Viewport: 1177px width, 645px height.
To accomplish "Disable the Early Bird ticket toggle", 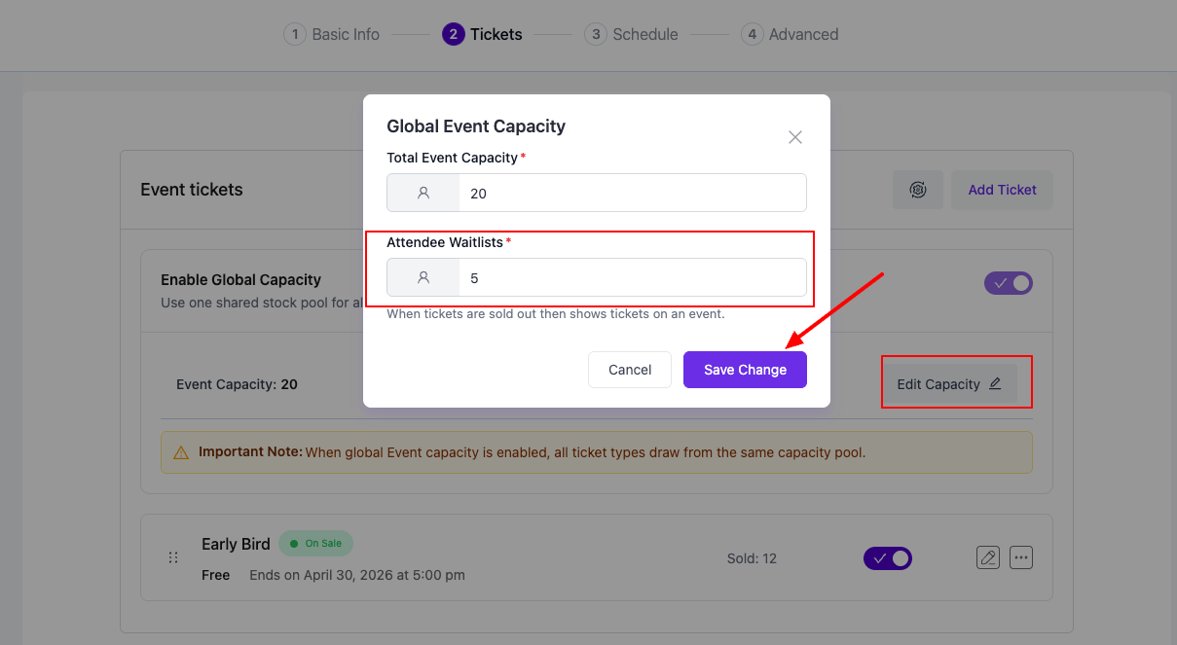I will point(887,558).
